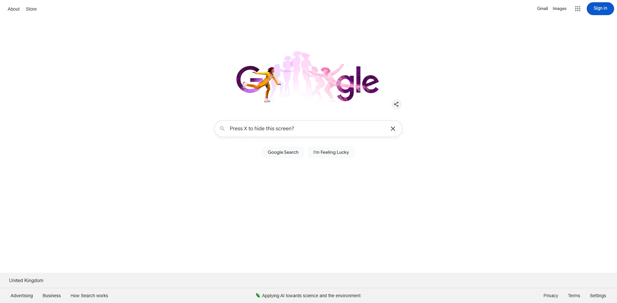The height and width of the screenshot is (303, 617).
Task: Open the Privacy footer link
Action: [551, 296]
